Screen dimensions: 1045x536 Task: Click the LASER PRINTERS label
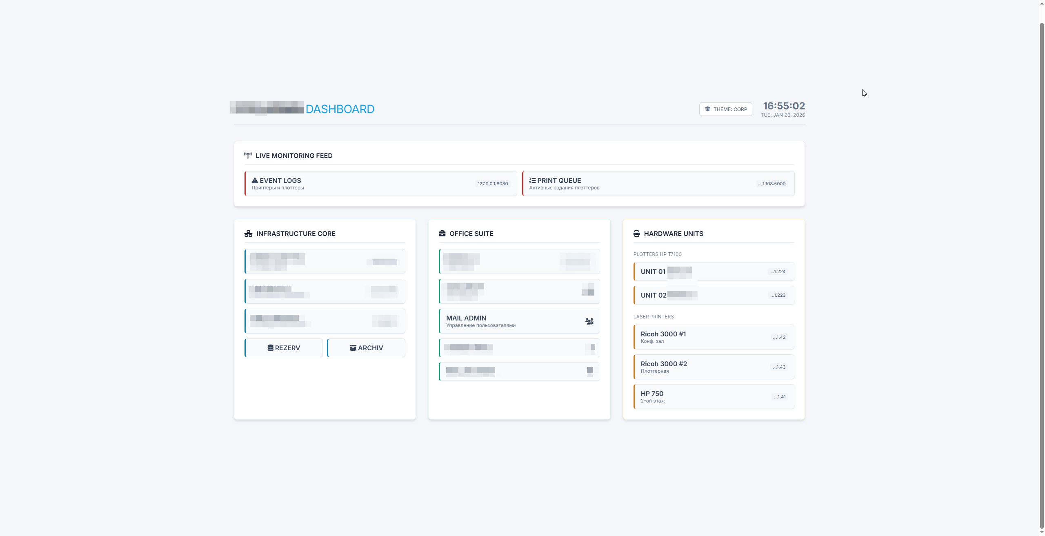[x=654, y=317]
